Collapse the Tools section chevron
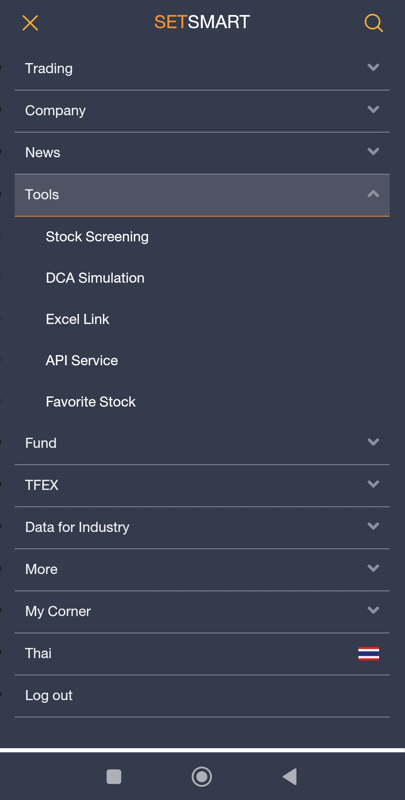This screenshot has width=405, height=800. (373, 194)
